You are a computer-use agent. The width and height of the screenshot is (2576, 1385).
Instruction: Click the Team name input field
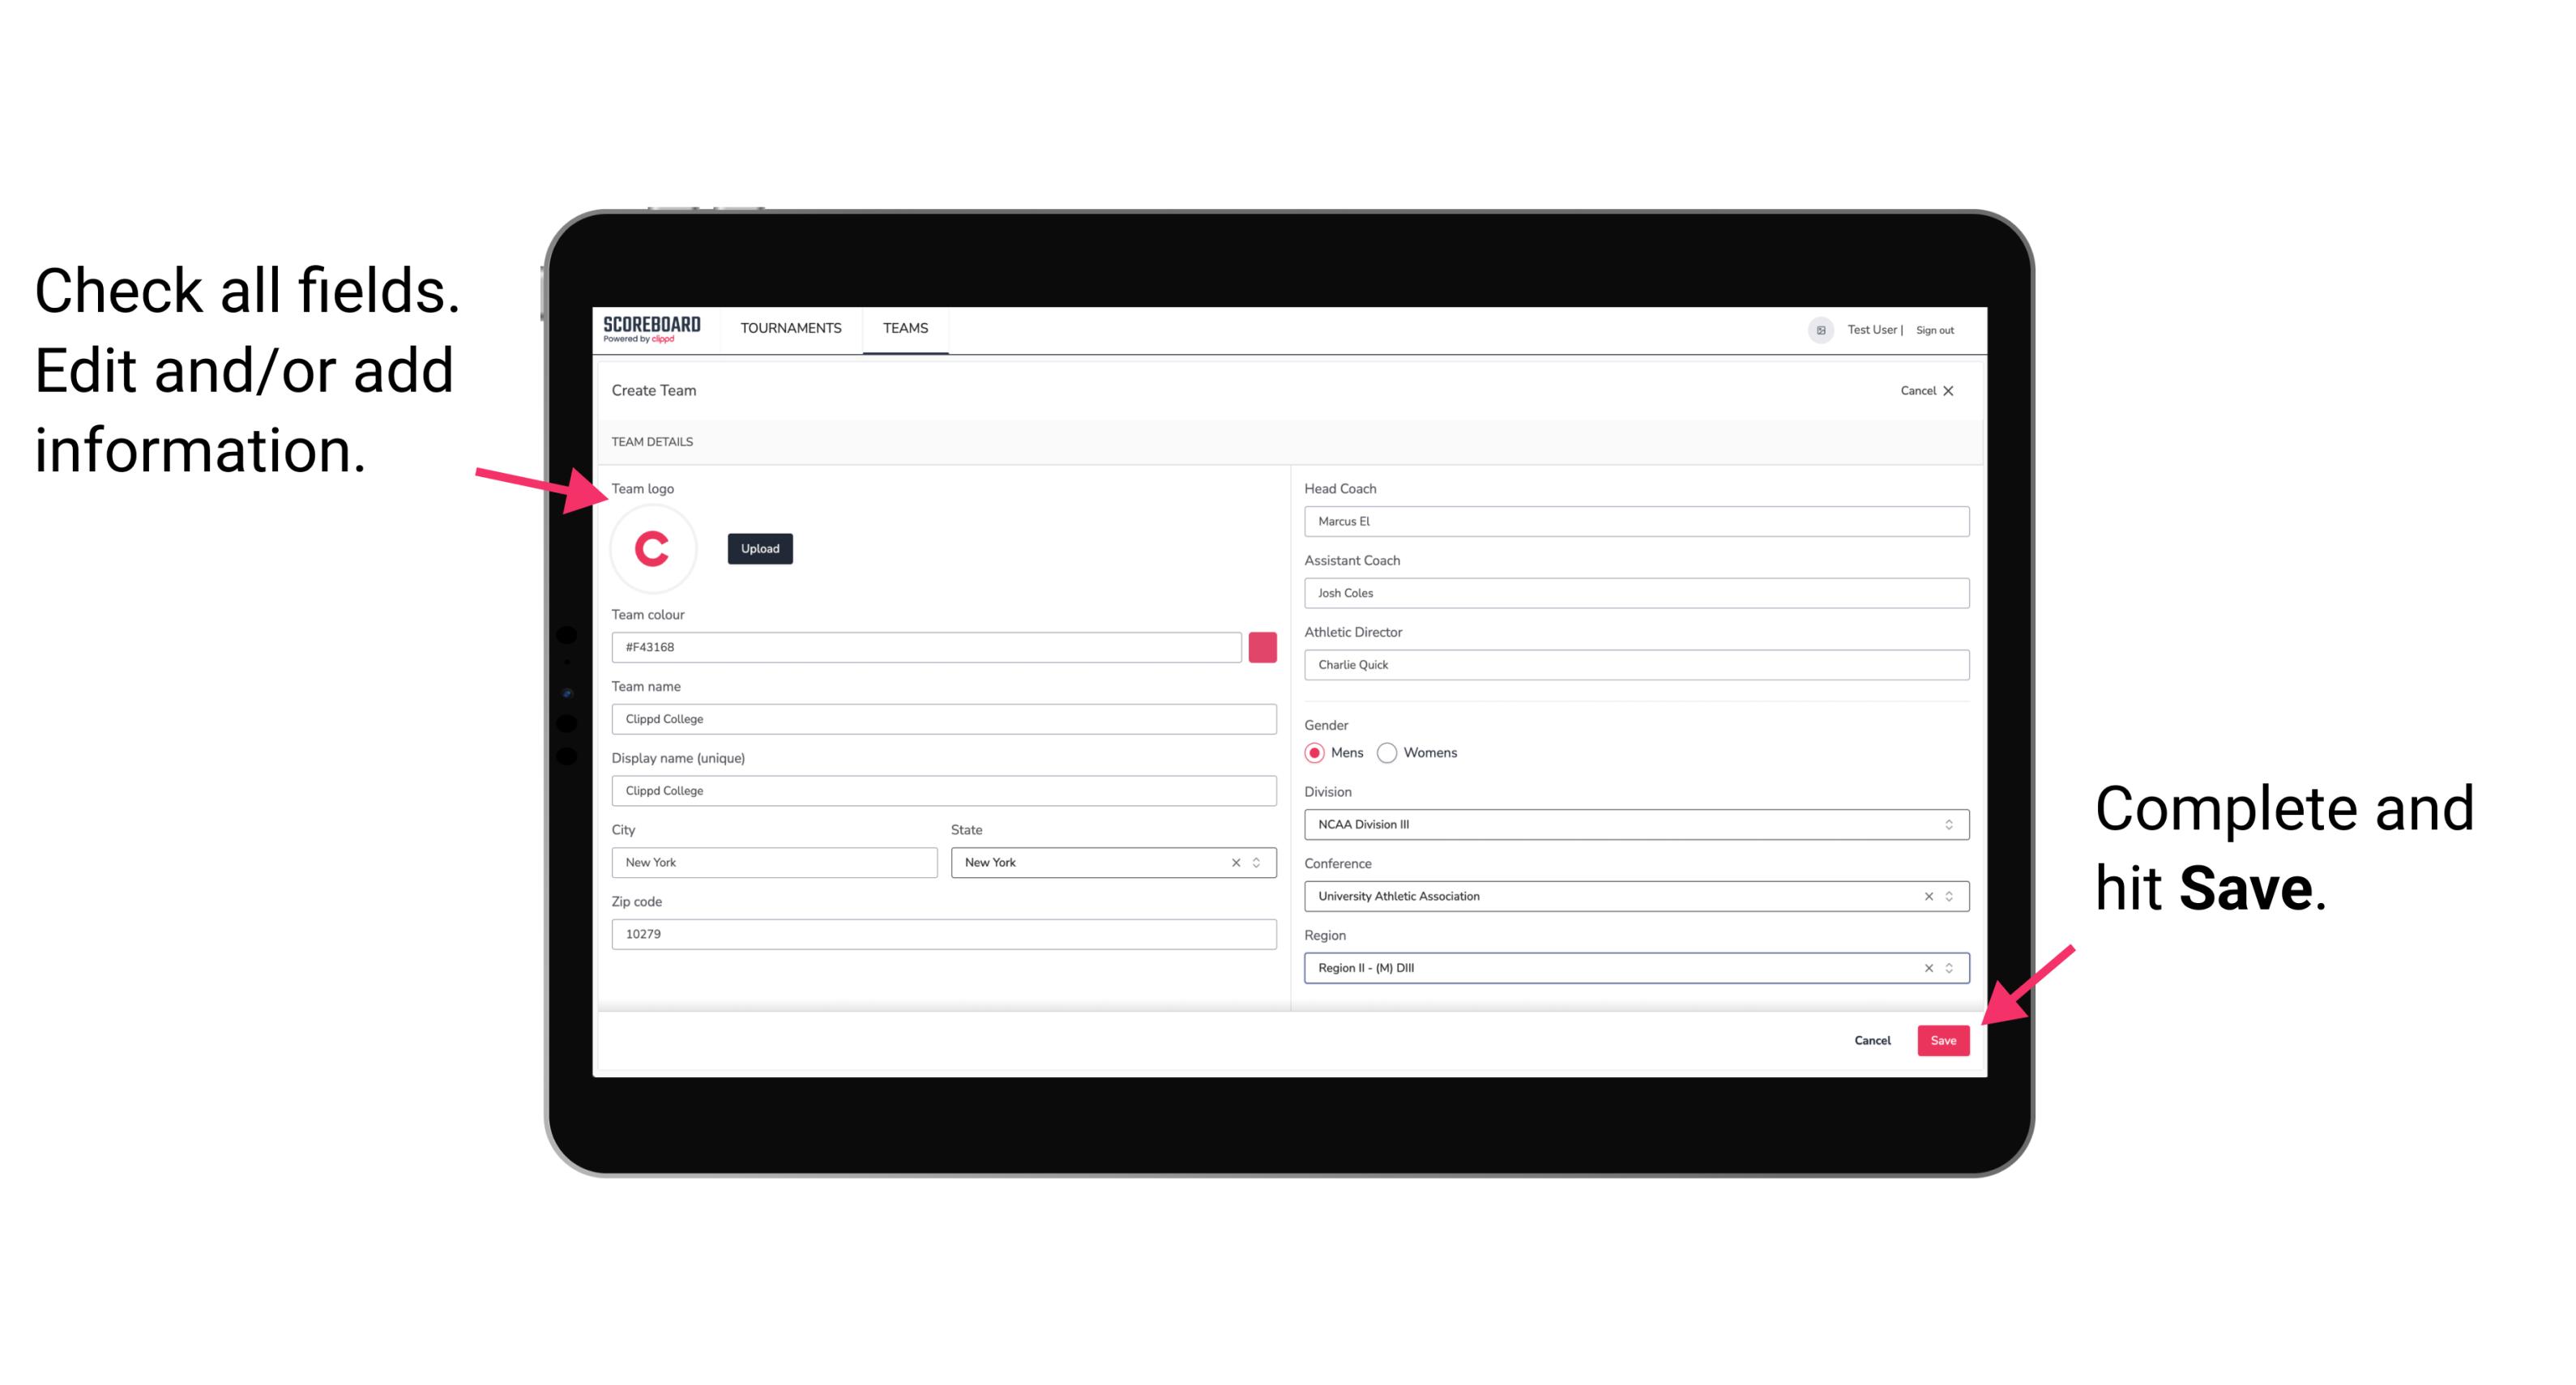tap(943, 718)
